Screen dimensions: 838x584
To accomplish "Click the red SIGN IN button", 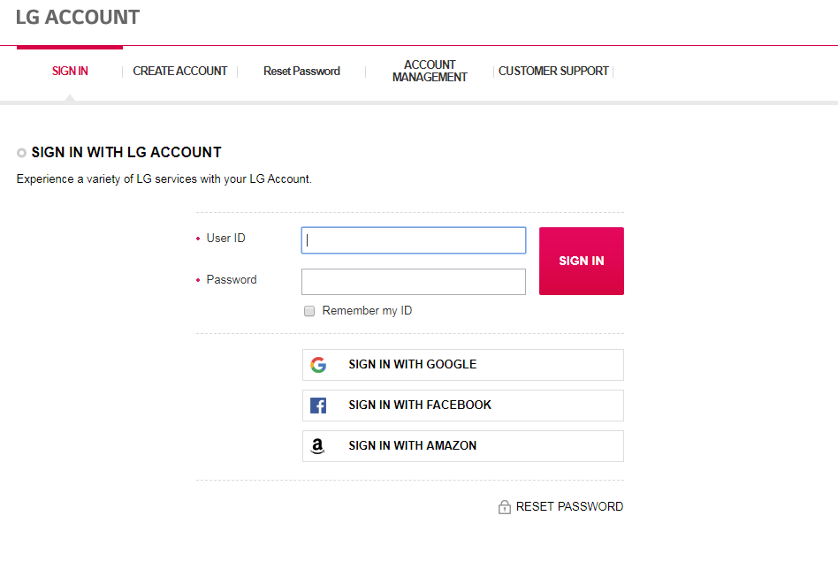I will (x=582, y=261).
